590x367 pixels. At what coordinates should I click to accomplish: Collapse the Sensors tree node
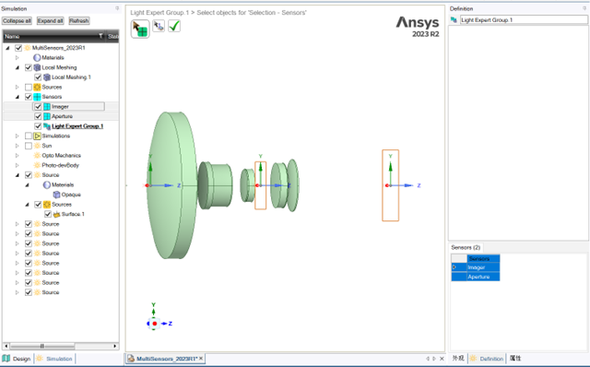coord(17,97)
